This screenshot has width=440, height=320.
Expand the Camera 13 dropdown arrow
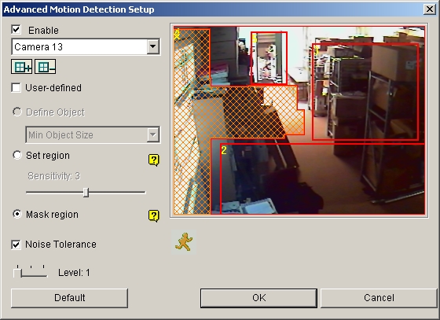(x=153, y=46)
